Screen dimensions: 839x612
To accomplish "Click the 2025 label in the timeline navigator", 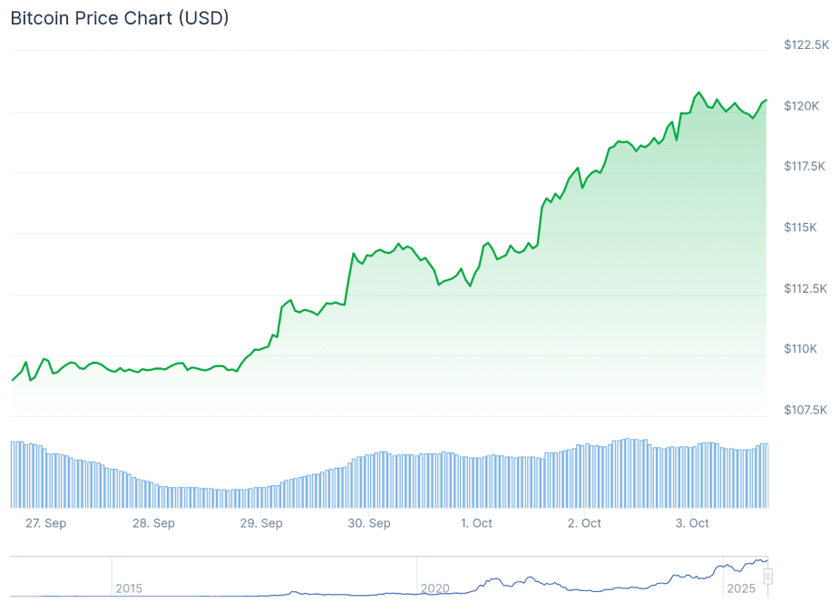I will [x=741, y=588].
